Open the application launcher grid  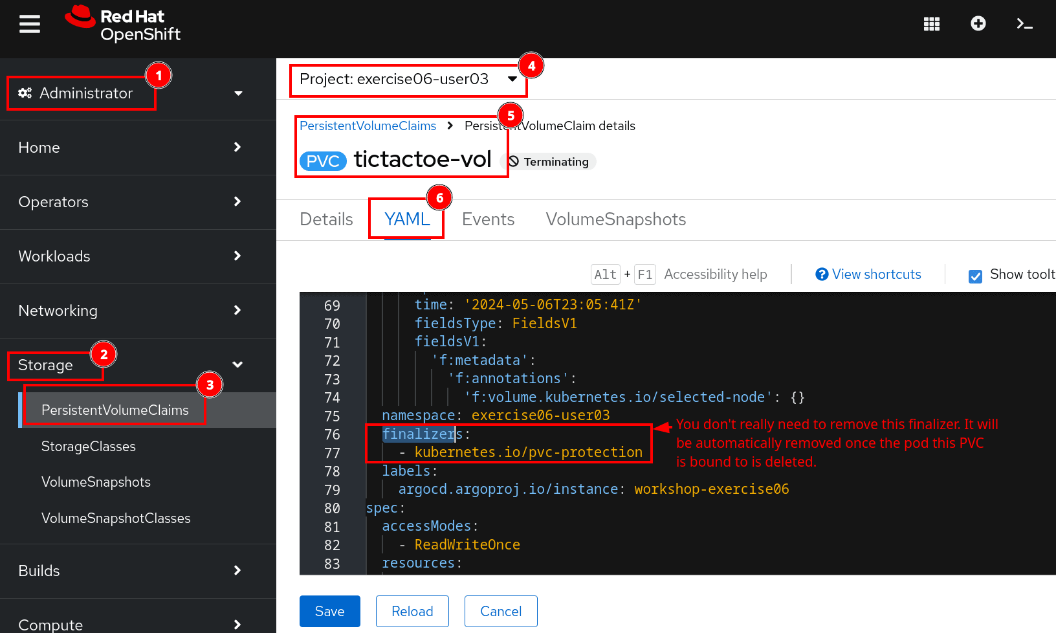pos(931,25)
